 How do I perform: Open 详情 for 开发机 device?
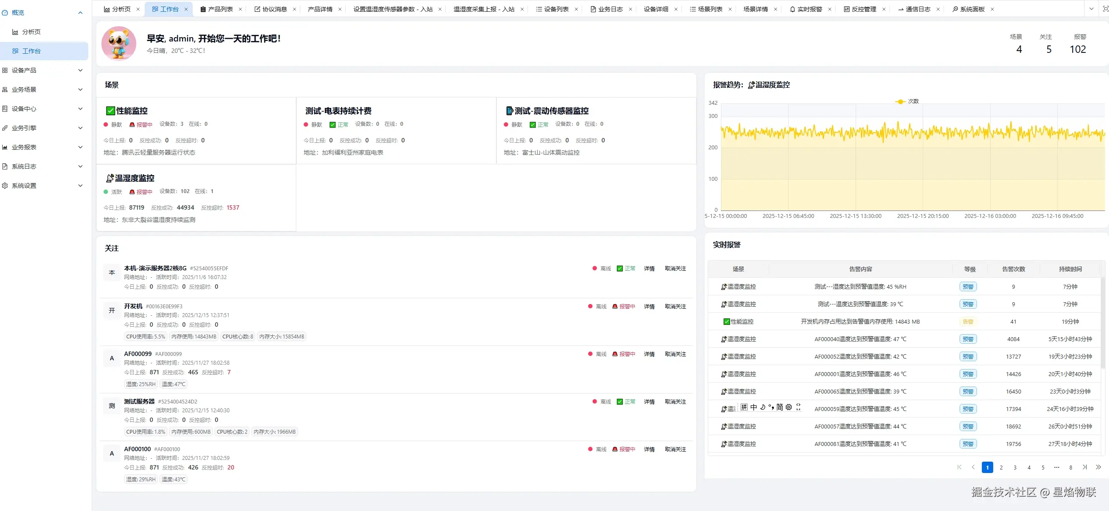(x=649, y=307)
